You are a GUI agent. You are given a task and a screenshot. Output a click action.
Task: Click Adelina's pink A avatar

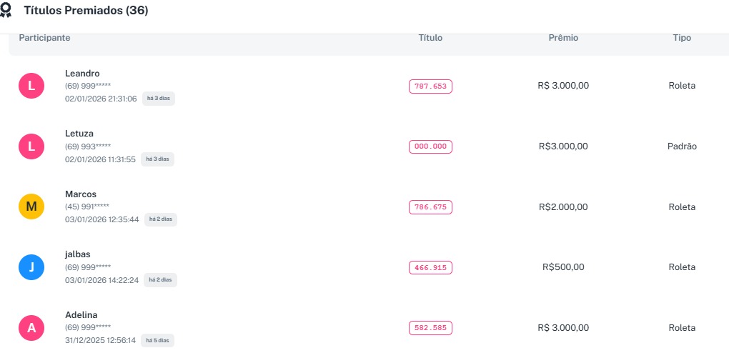31,328
